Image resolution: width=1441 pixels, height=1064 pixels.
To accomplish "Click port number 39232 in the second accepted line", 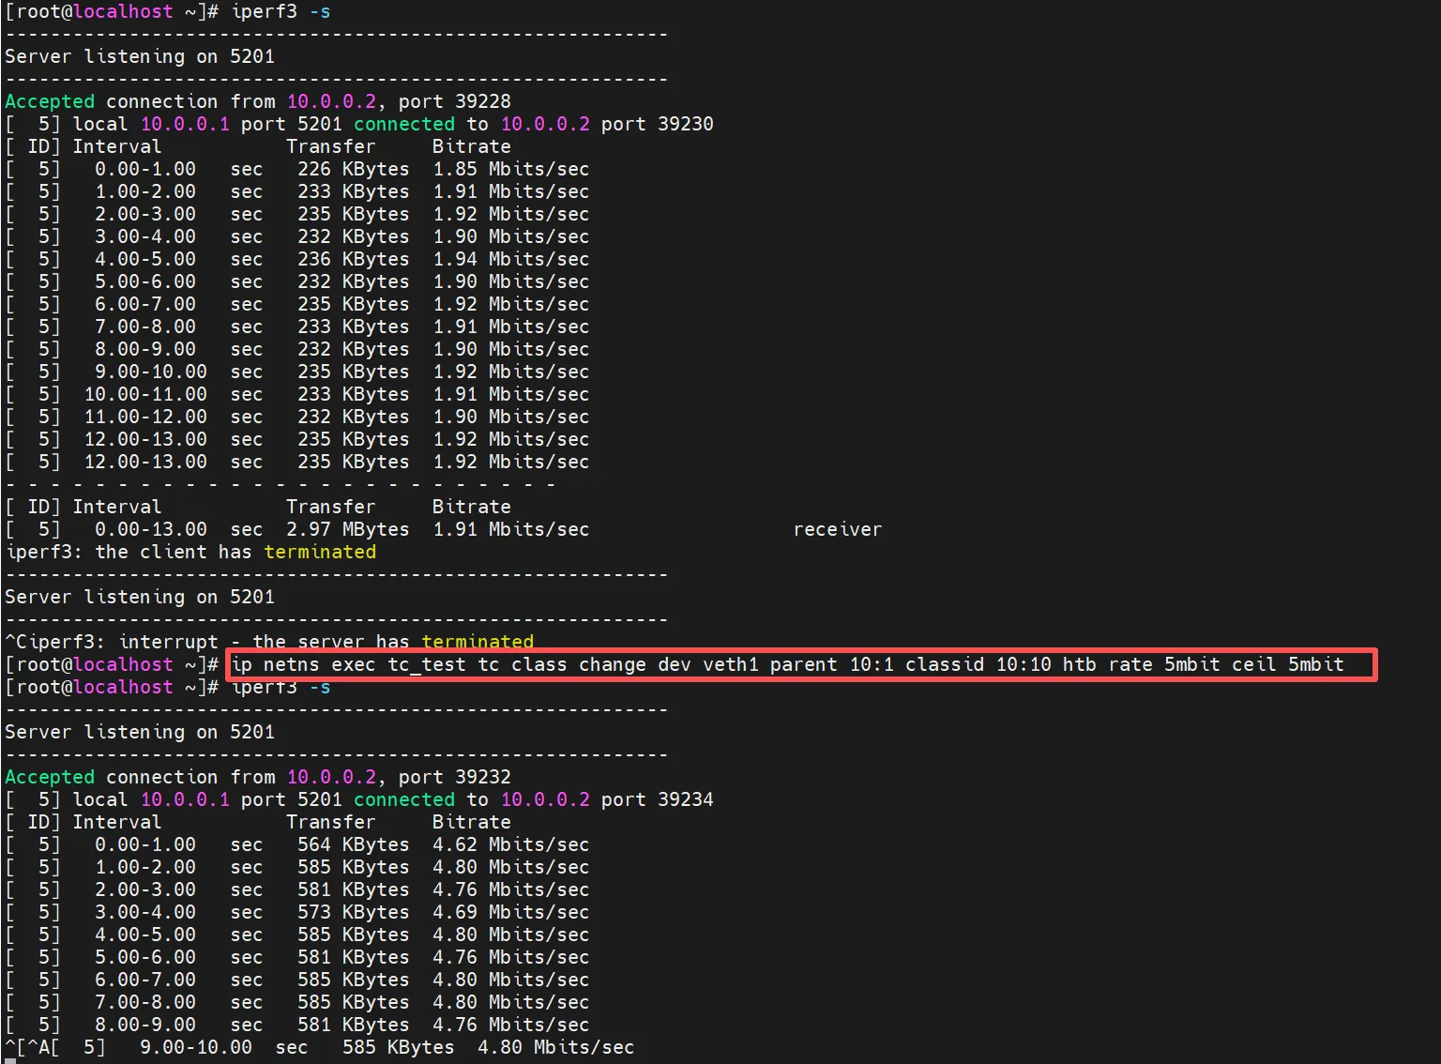I will pyautogui.click(x=482, y=778).
